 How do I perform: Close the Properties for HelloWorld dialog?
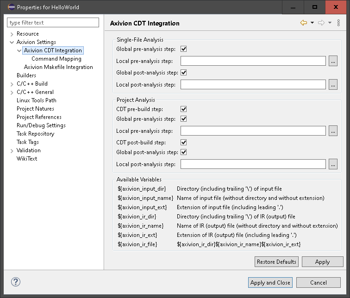pyautogui.click(x=336, y=7)
